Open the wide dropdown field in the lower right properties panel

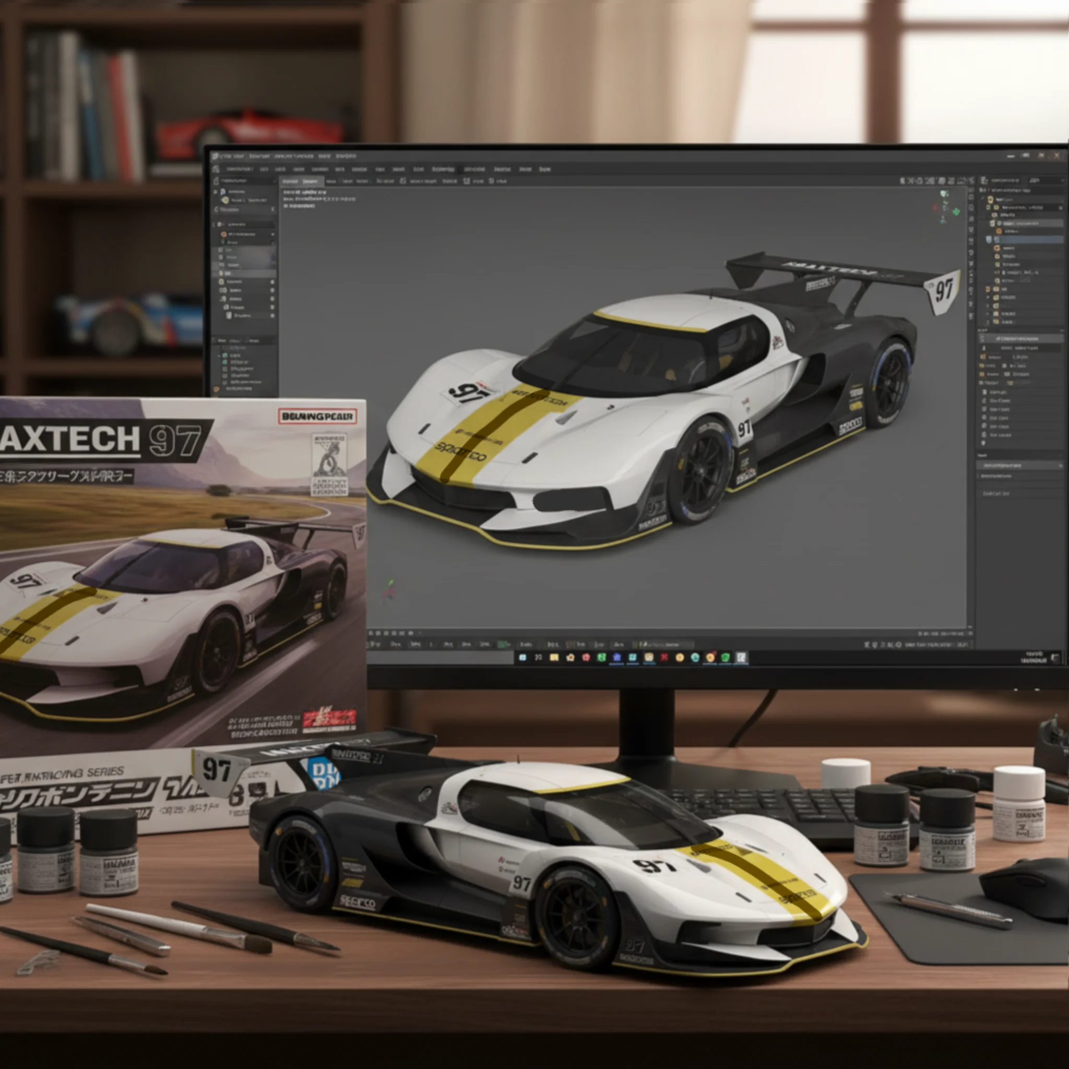pos(1020,465)
